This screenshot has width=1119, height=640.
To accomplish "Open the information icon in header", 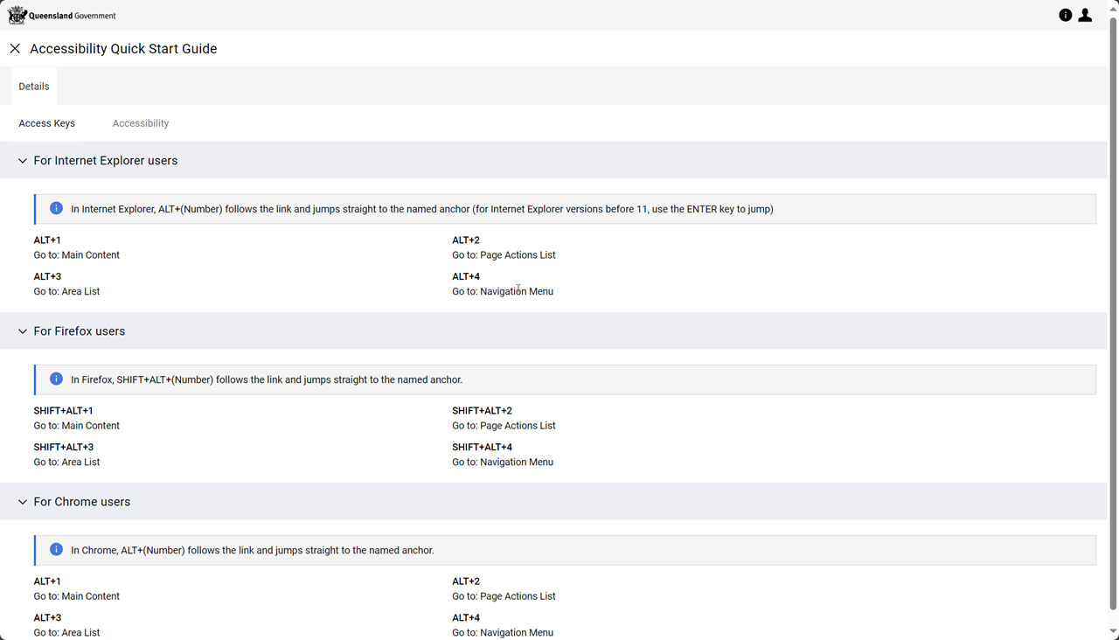I will pos(1065,15).
